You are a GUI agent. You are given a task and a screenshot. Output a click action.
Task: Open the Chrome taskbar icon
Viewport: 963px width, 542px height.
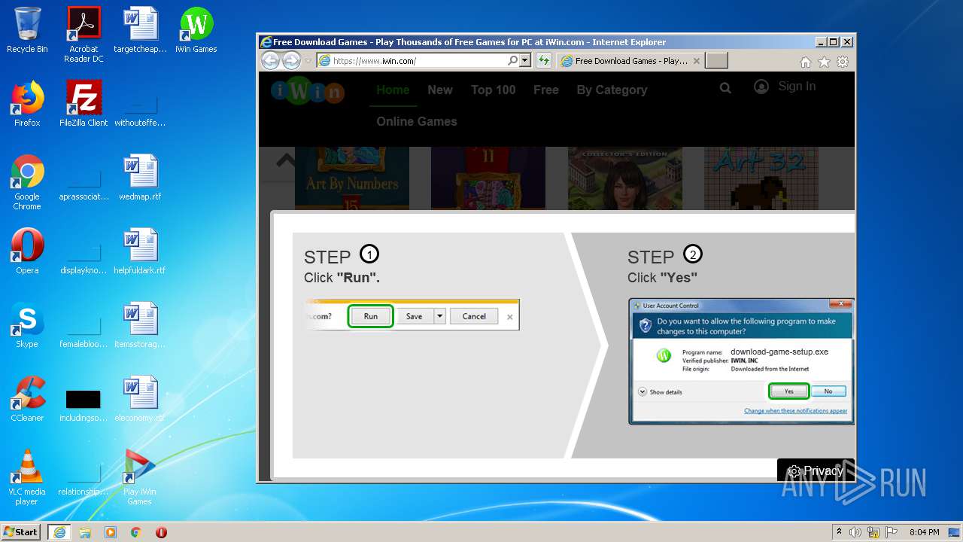click(135, 532)
